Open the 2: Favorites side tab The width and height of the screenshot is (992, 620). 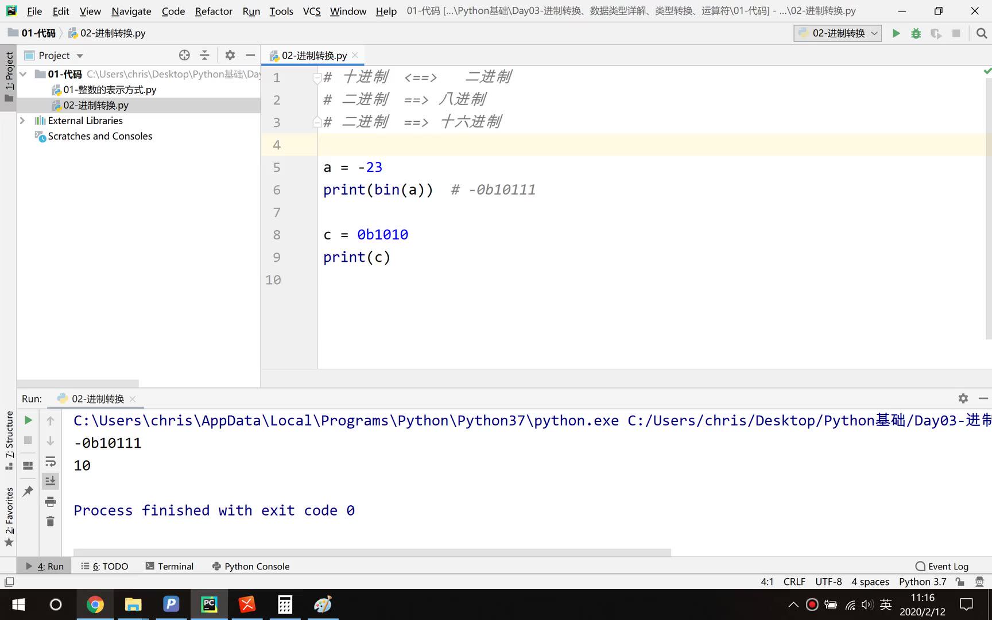point(9,517)
